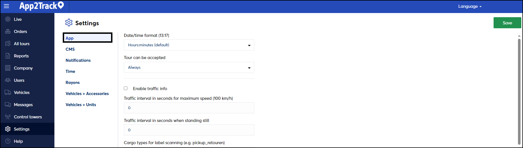Open Vehicles > Accessories settings link
Image resolution: width=523 pixels, height=148 pixels.
point(87,93)
